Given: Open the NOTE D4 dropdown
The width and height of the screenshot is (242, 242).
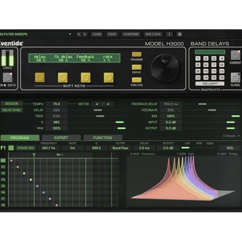Looking at the screenshot, I should [x=73, y=148].
